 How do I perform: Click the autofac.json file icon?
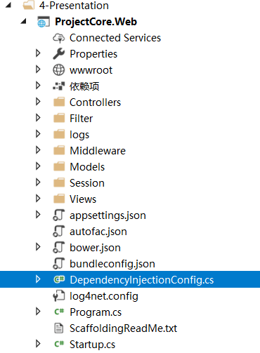pos(58,231)
